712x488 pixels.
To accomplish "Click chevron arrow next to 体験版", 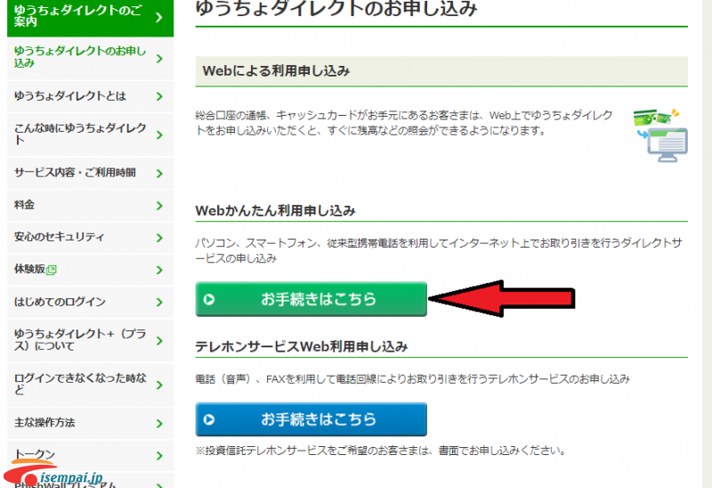I will [x=159, y=271].
